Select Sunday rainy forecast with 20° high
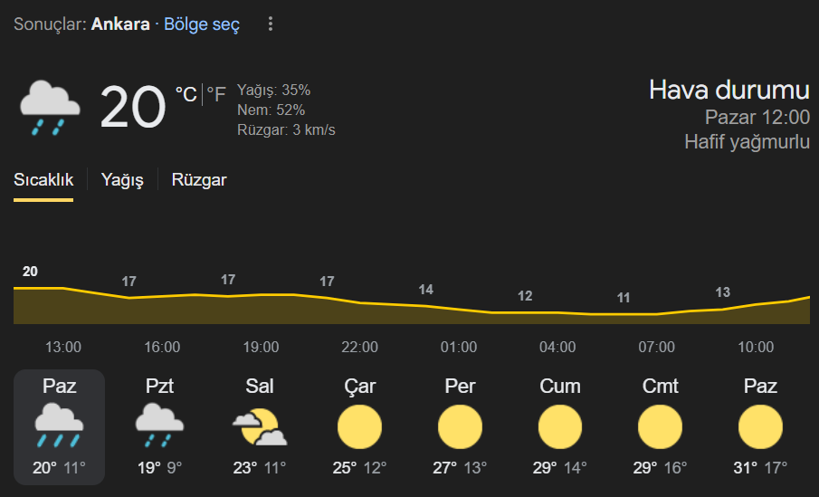Screen dimensions: 819x497 coord(59,427)
